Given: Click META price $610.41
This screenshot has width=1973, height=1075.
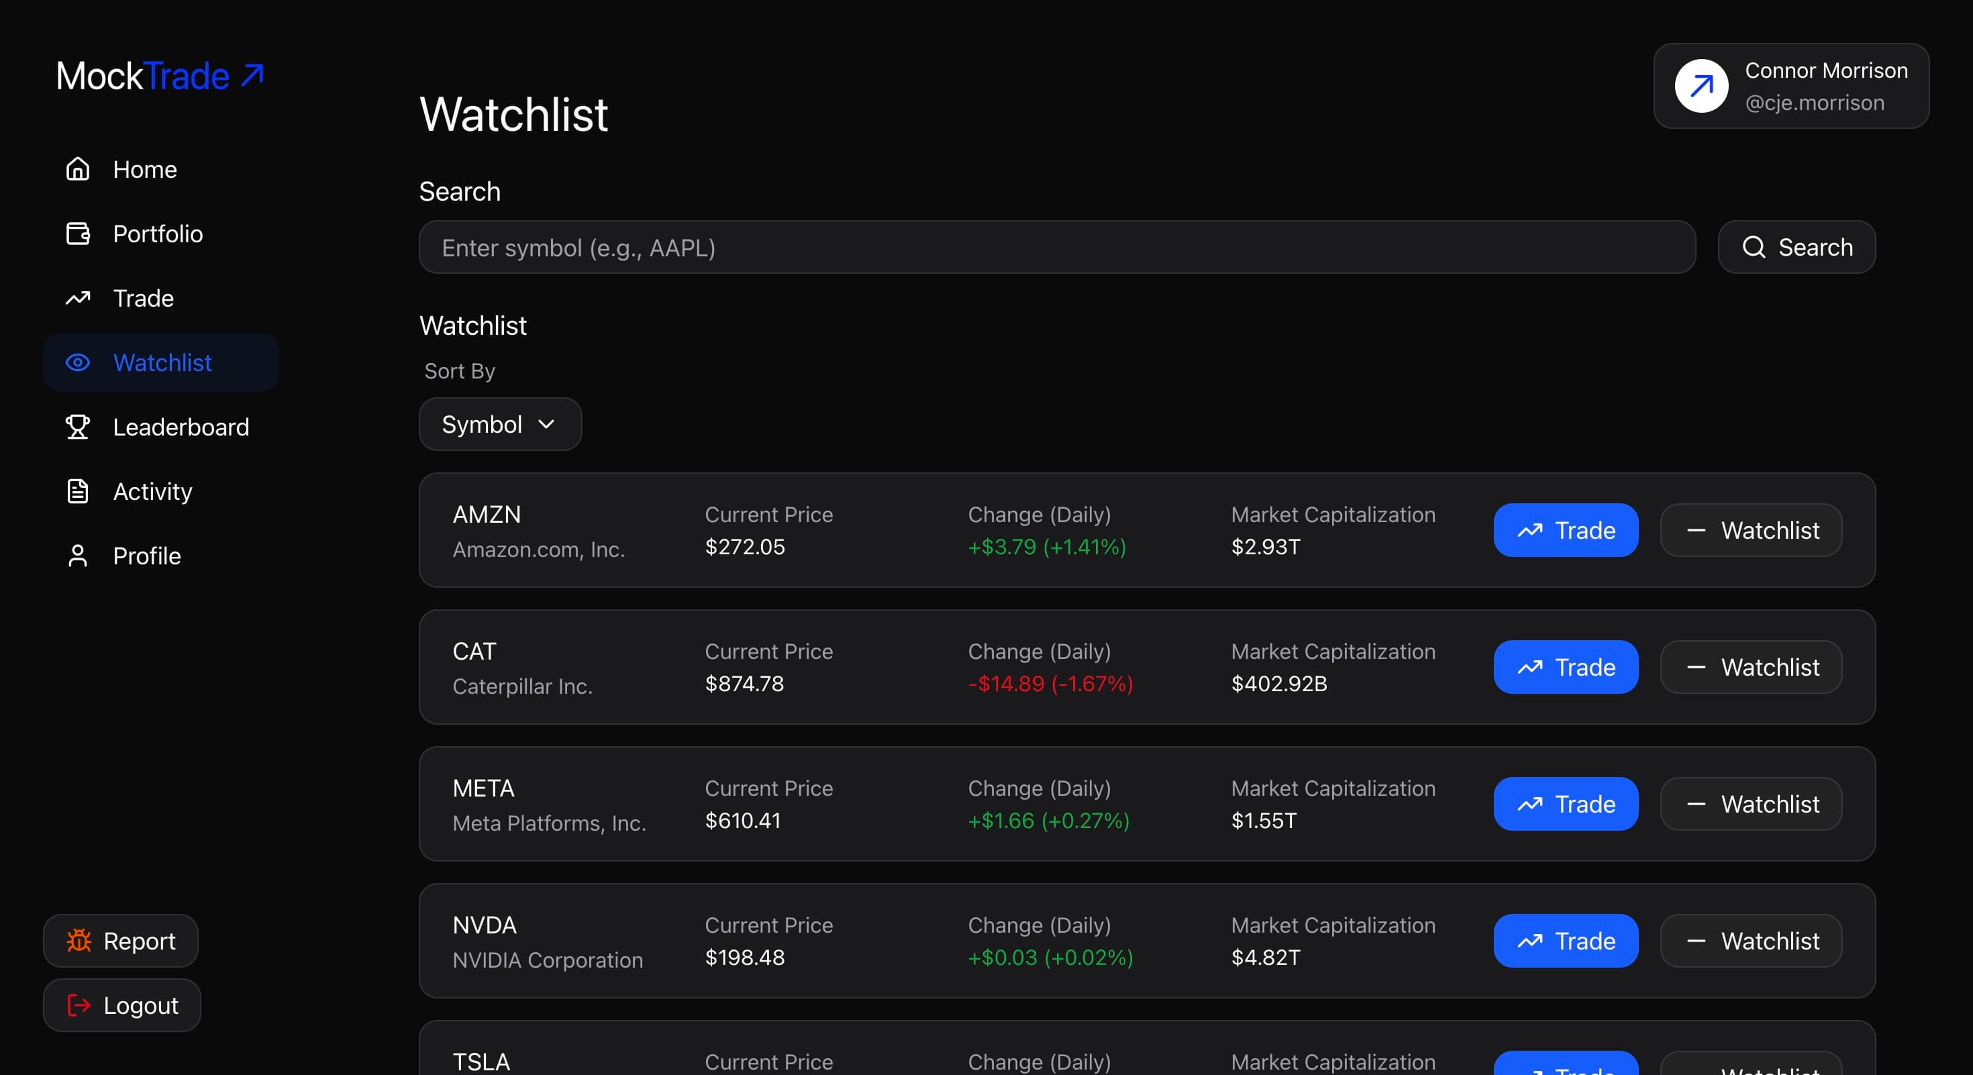Looking at the screenshot, I should [x=743, y=821].
